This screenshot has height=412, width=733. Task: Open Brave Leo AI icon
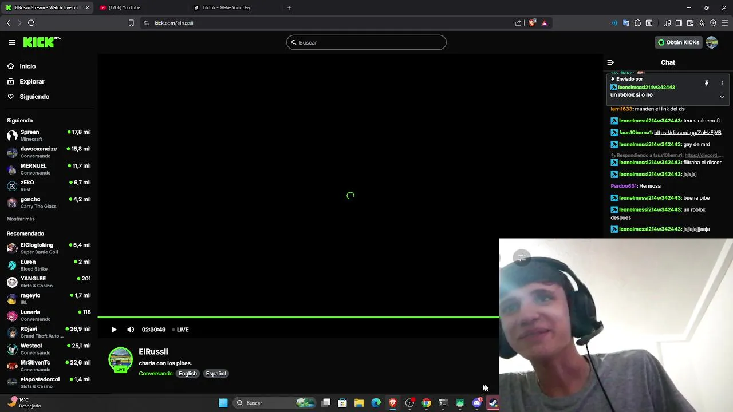coord(702,23)
